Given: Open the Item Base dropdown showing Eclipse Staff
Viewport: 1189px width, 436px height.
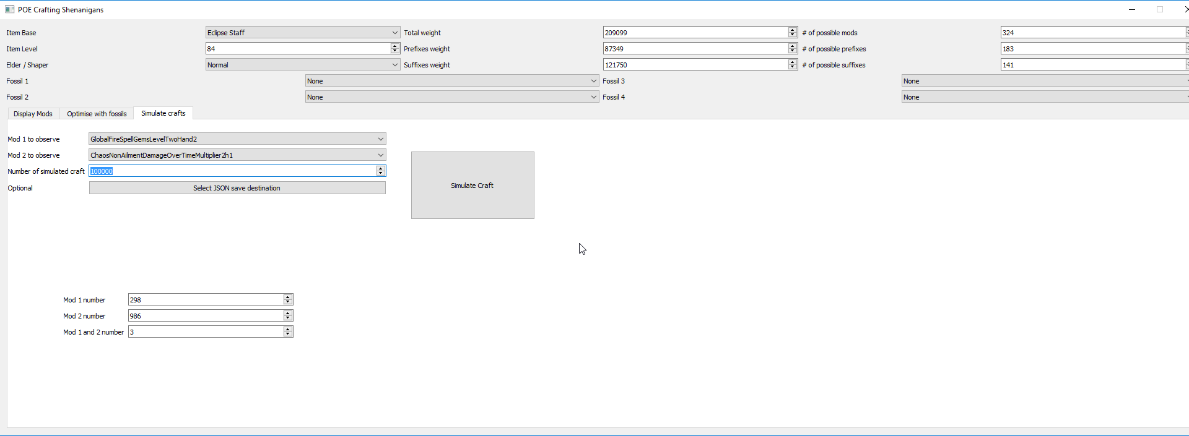Looking at the screenshot, I should tap(303, 33).
